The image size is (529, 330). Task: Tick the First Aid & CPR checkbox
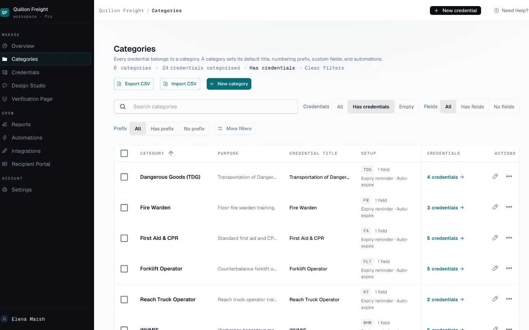(124, 238)
